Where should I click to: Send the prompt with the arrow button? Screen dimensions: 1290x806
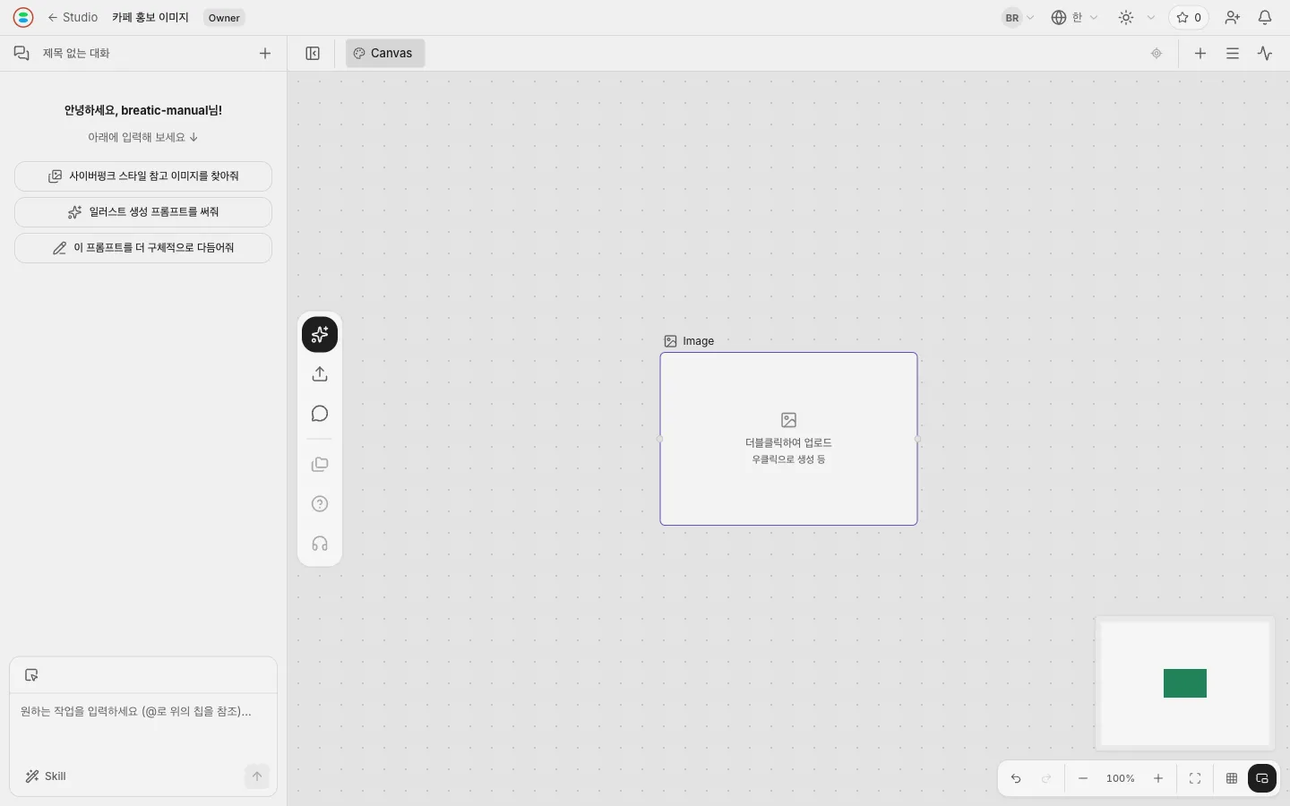(x=257, y=776)
